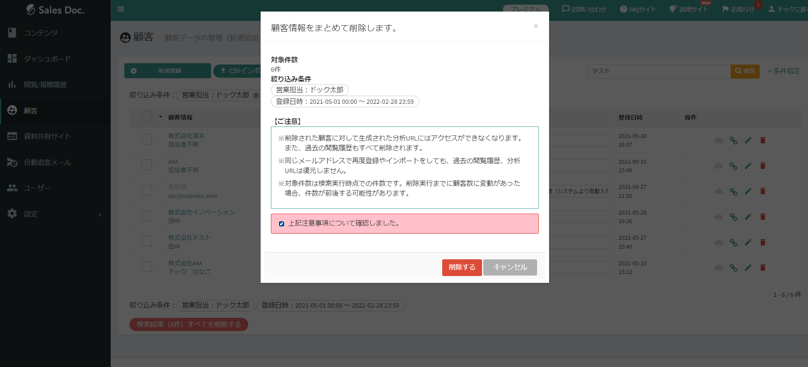Image resolution: width=808 pixels, height=367 pixels.
Task: Delete the 2021-09-15 row with trash icon
Action: [x=763, y=166]
